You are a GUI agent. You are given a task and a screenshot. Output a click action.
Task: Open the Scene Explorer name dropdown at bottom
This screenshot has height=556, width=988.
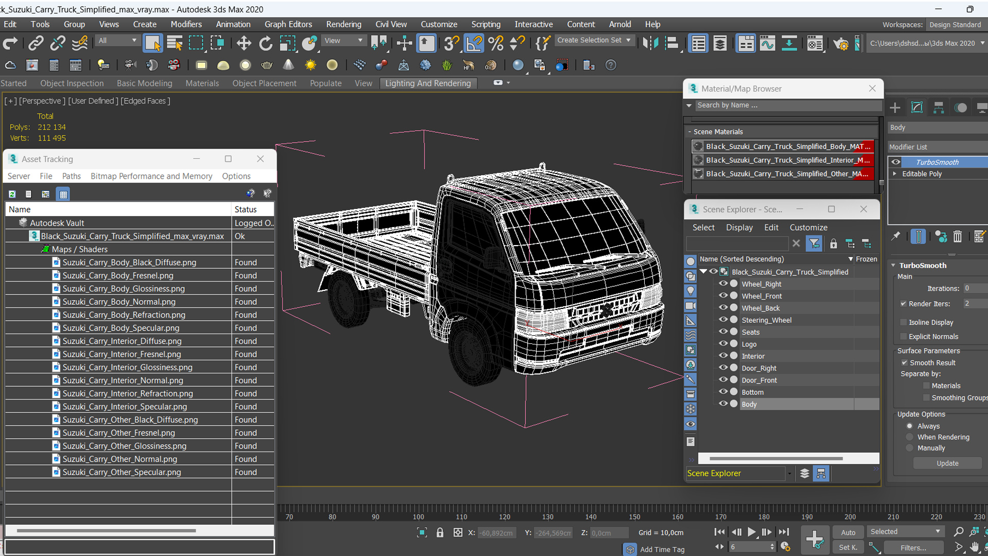[789, 474]
